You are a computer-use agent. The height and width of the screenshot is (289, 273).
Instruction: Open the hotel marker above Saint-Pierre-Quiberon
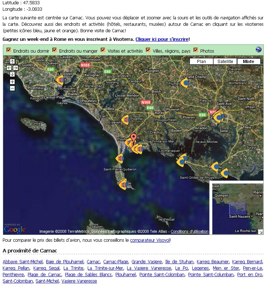tap(120, 159)
